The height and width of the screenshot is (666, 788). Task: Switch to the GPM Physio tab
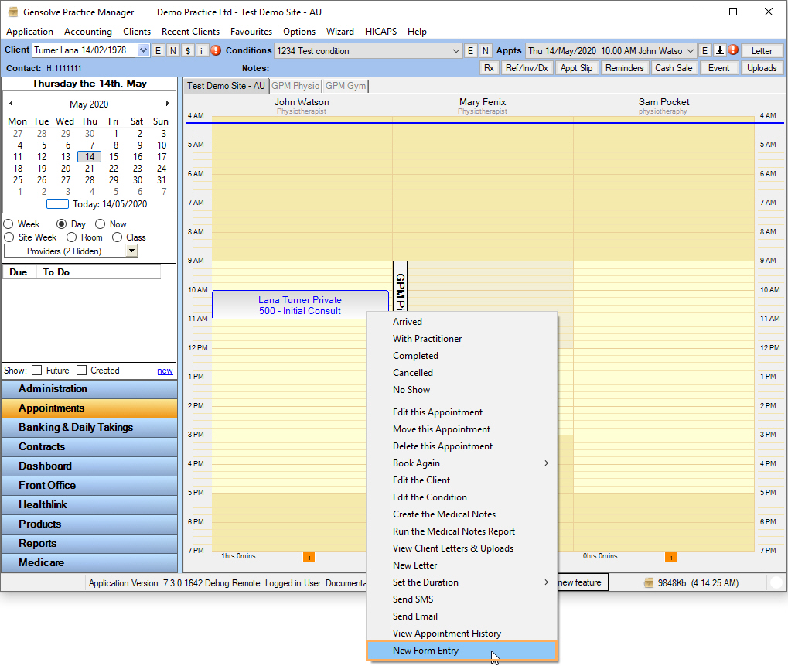(x=295, y=86)
